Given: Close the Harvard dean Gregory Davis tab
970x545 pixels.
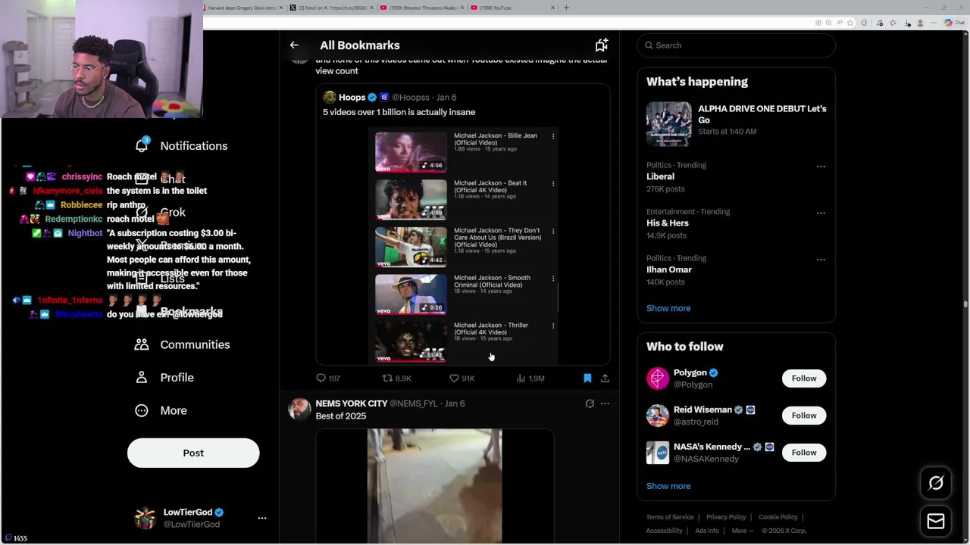Looking at the screenshot, I should tap(281, 8).
